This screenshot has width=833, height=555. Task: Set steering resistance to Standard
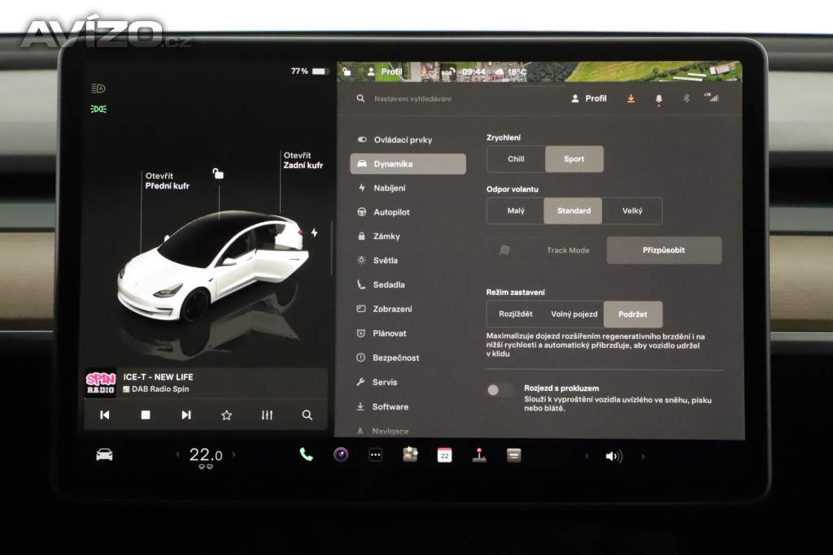pyautogui.click(x=574, y=210)
